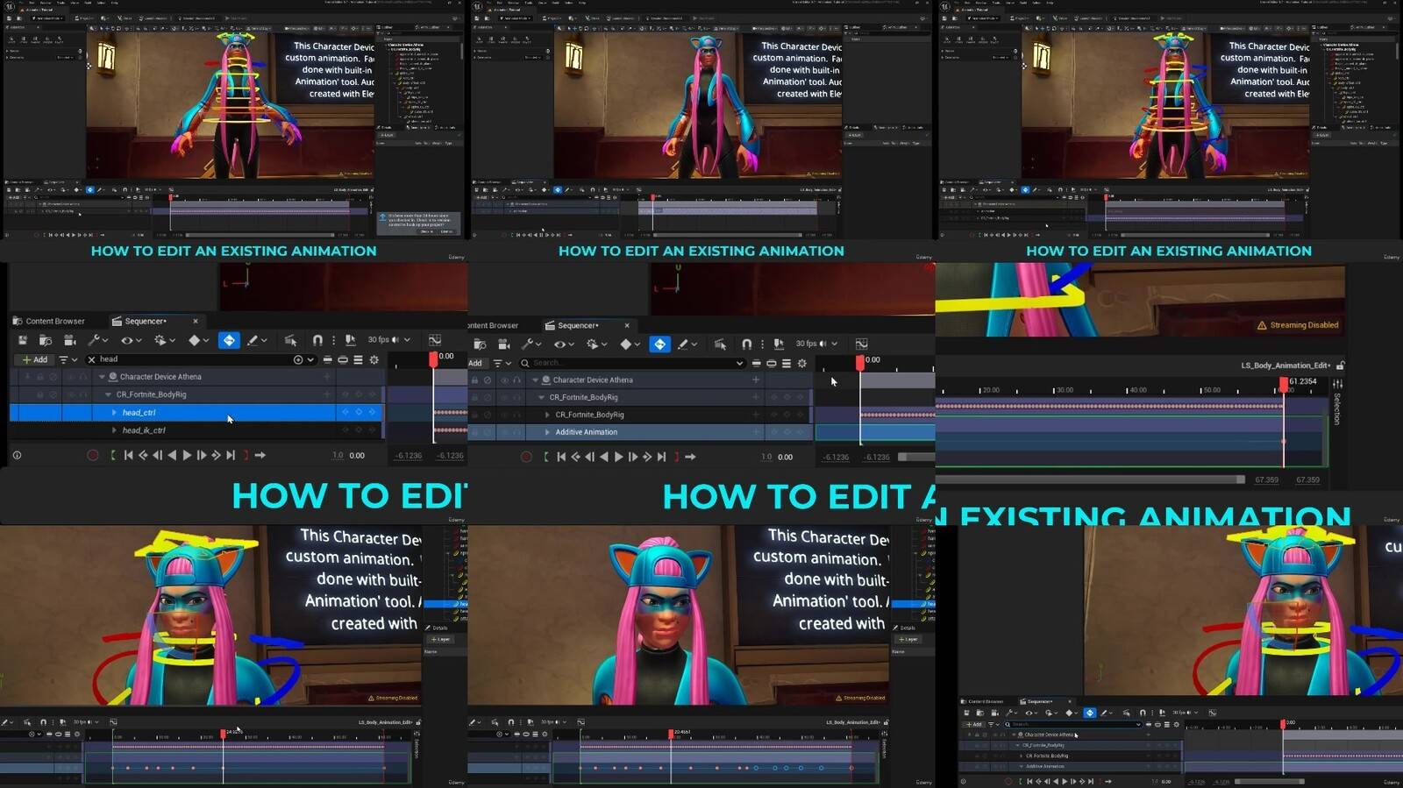The width and height of the screenshot is (1403, 788).
Task: Click plus on close-up Character Device Athena row
Action: tap(756, 380)
